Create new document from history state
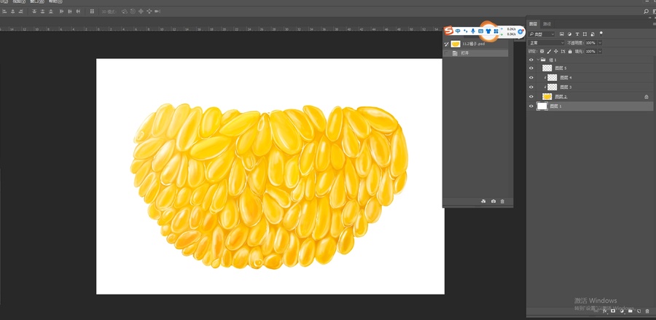The height and width of the screenshot is (320, 656). click(483, 201)
